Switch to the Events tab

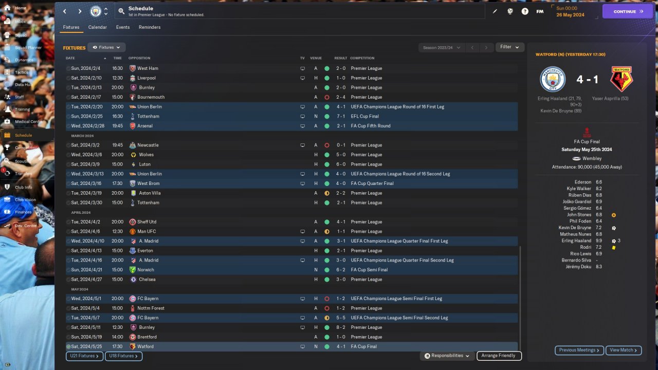[123, 27]
